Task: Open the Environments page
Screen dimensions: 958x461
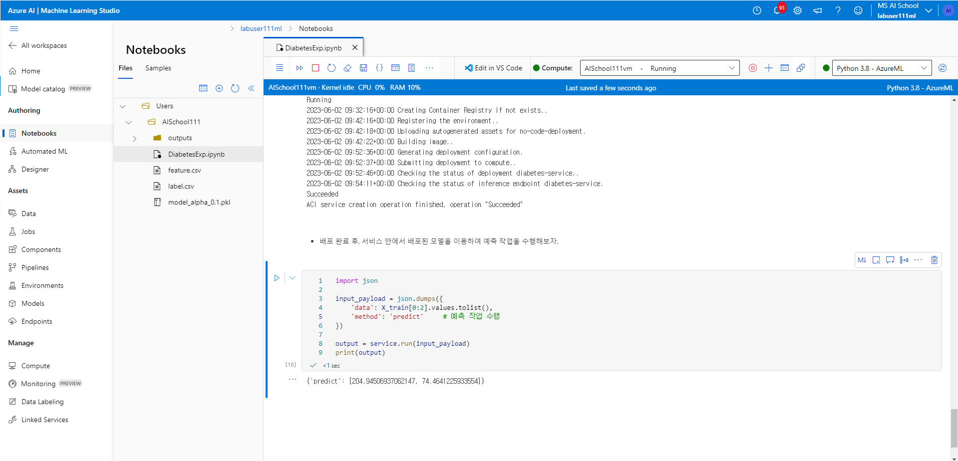Action: (42, 285)
